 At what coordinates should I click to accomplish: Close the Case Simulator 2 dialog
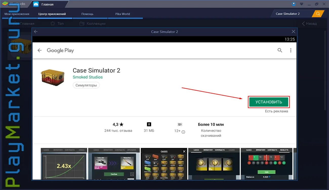[293, 32]
